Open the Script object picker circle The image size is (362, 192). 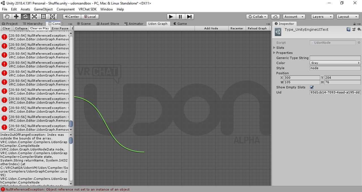[359, 43]
